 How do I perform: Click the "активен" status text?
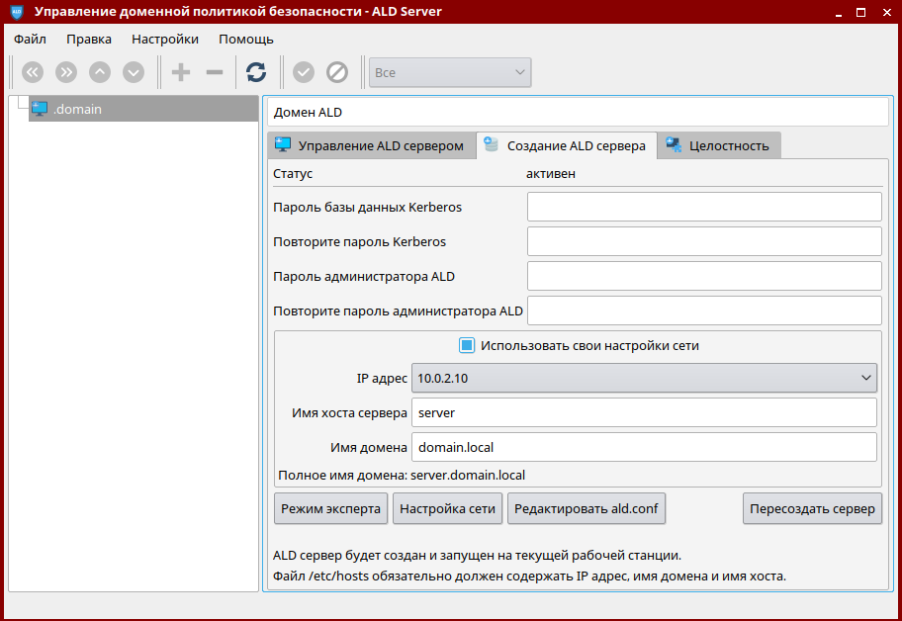(x=551, y=174)
